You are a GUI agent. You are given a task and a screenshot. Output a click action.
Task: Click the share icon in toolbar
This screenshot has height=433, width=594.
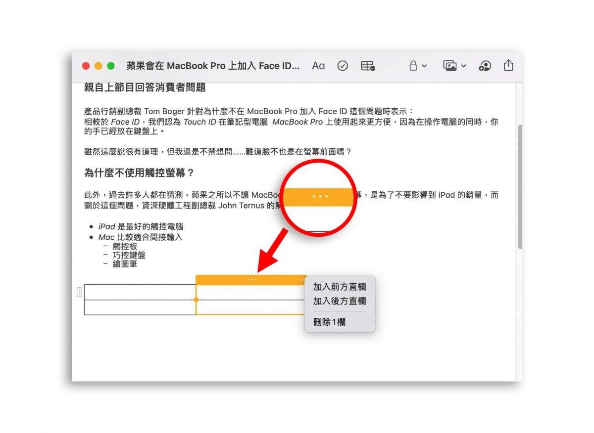tap(508, 65)
